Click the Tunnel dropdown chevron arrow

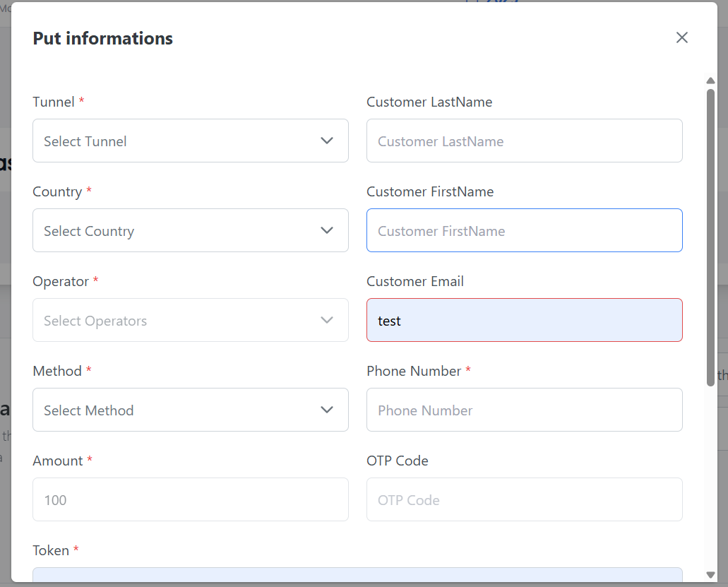click(327, 141)
